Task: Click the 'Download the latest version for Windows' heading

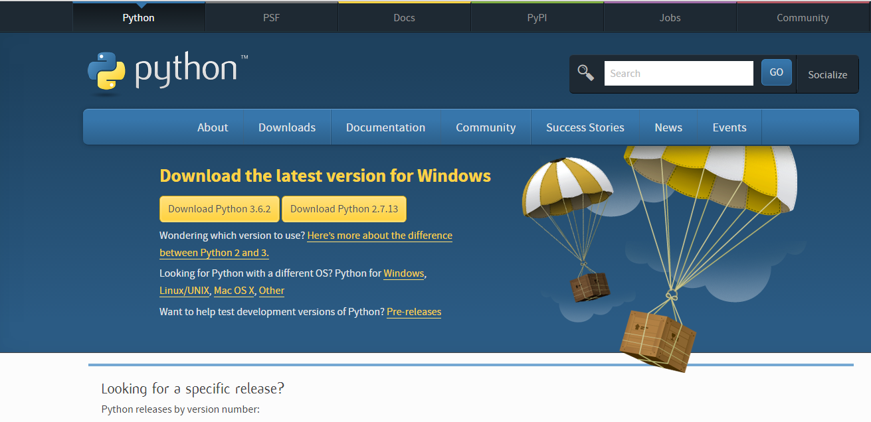Action: pyautogui.click(x=326, y=176)
